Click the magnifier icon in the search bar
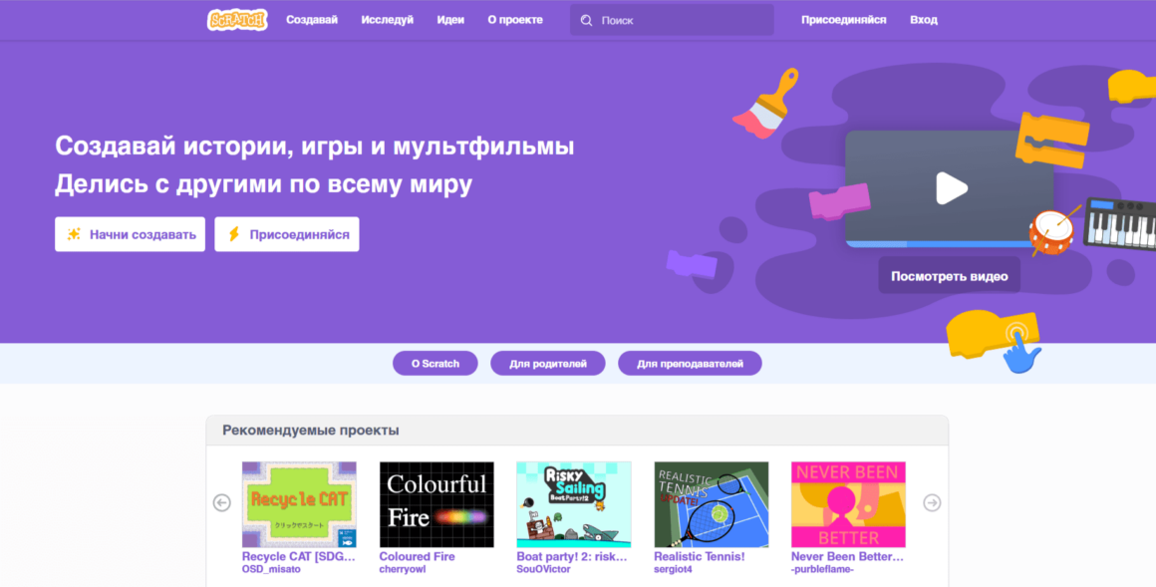The width and height of the screenshot is (1156, 587). tap(588, 19)
